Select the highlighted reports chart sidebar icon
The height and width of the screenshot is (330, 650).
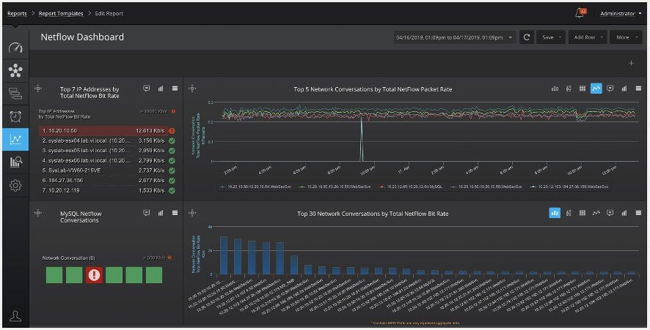coord(15,139)
